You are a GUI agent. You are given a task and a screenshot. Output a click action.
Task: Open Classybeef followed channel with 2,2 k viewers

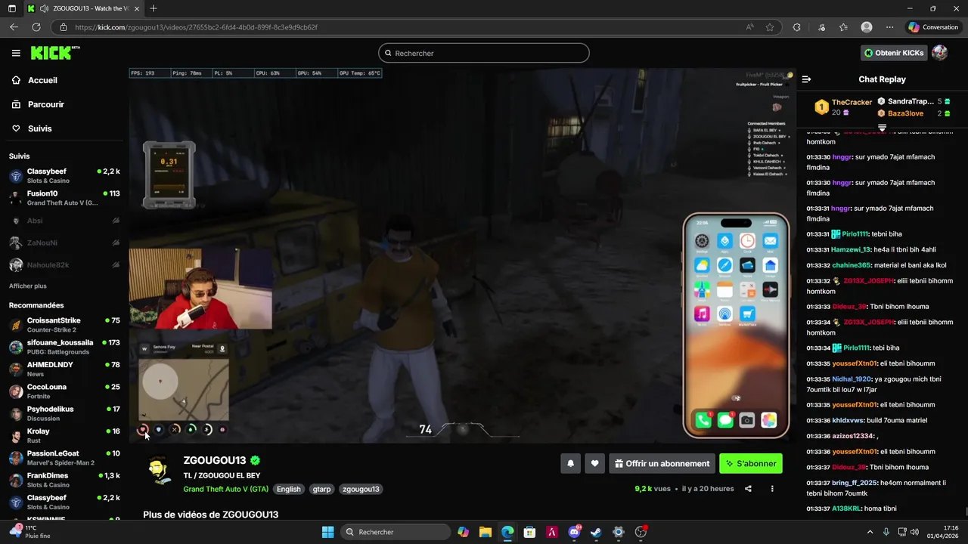pos(64,176)
